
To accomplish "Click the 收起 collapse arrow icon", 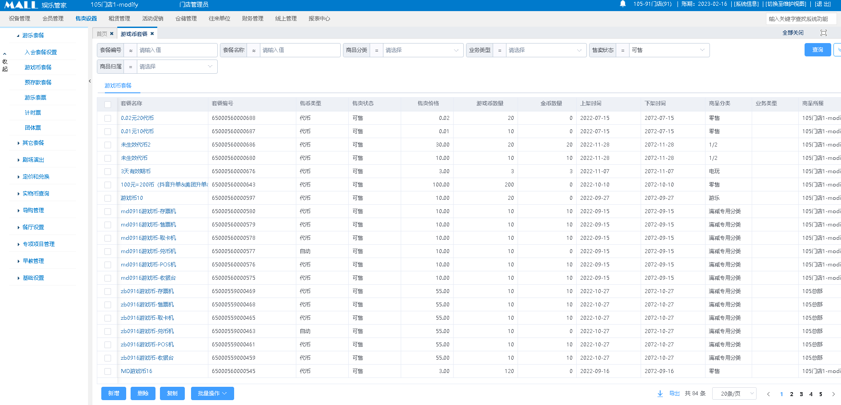I will click(x=5, y=54).
